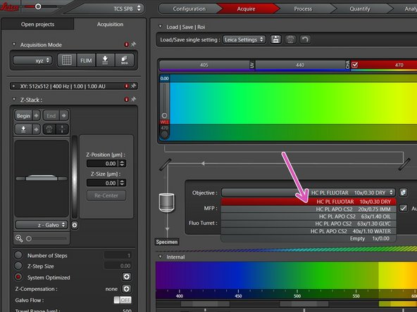Choose HC PL APO CS2 20x/0.75 IMM
Image resolution: width=417 pixels, height=312 pixels.
309,209
